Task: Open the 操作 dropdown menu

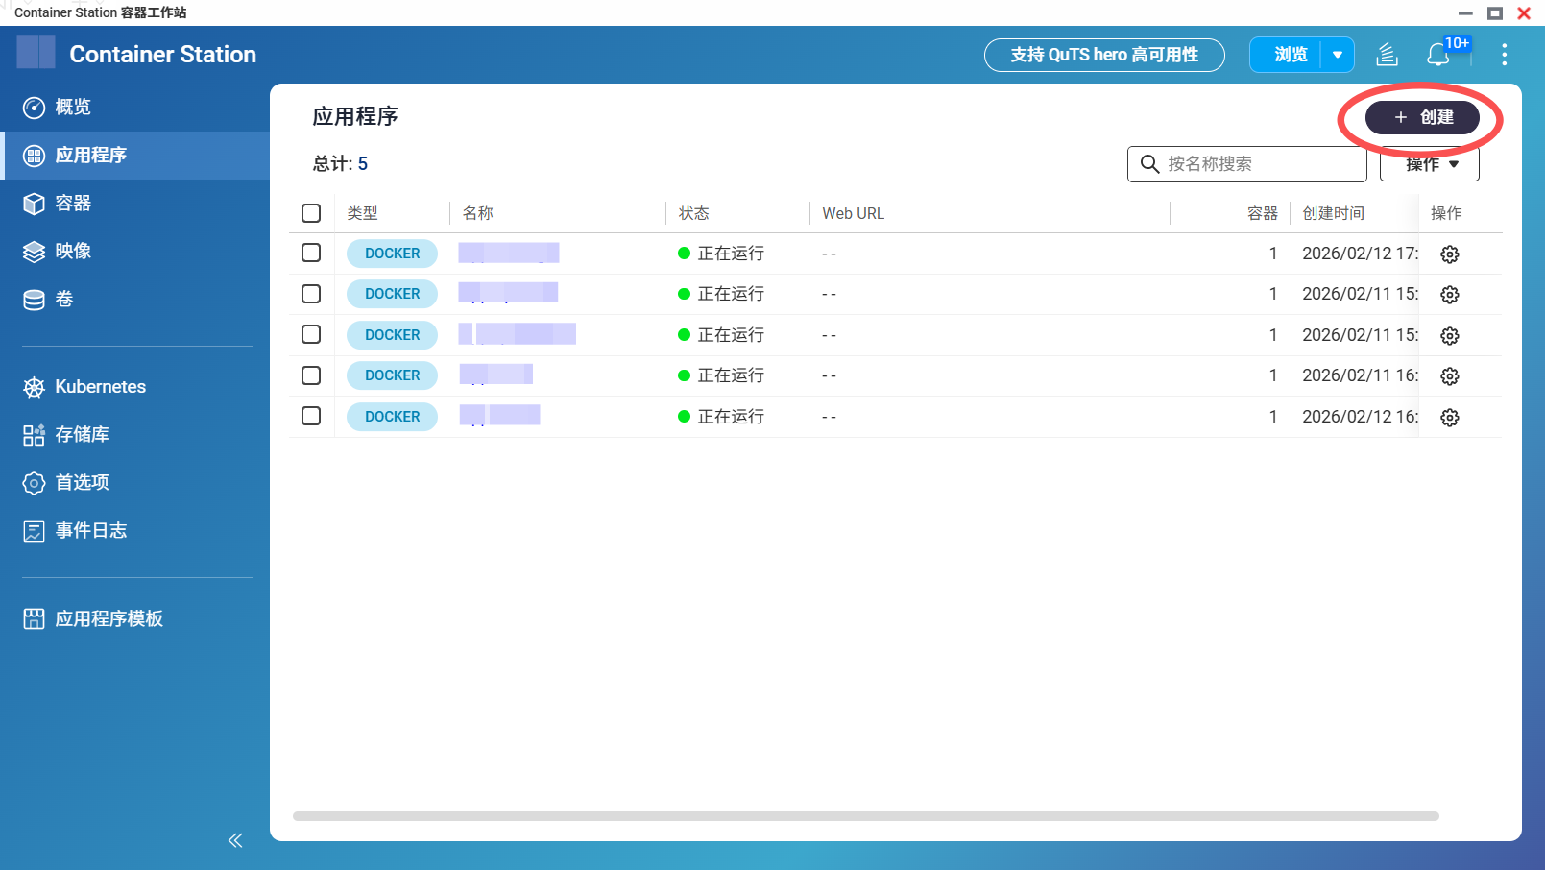Action: (x=1429, y=165)
